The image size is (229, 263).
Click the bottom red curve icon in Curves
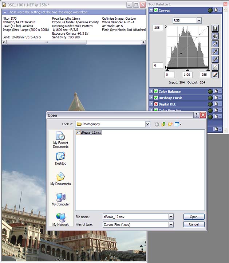[215, 75]
